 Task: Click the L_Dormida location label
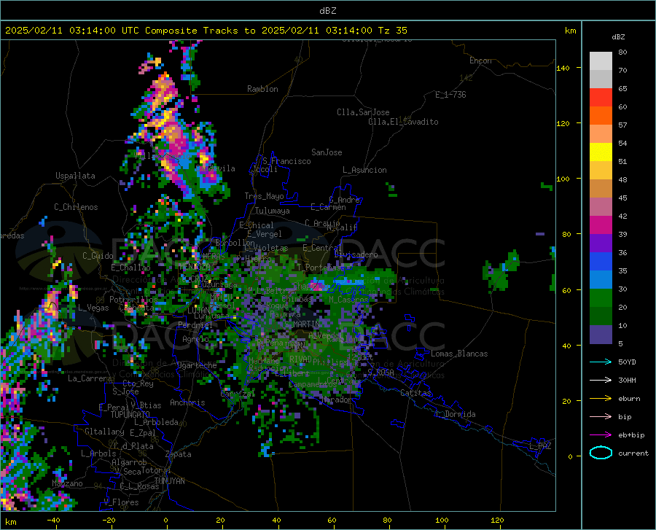(x=455, y=414)
